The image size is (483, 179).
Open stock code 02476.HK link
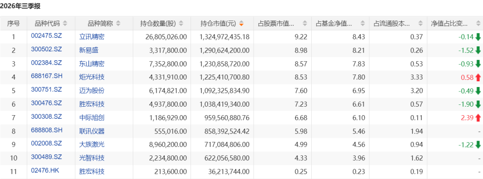pos(45,171)
